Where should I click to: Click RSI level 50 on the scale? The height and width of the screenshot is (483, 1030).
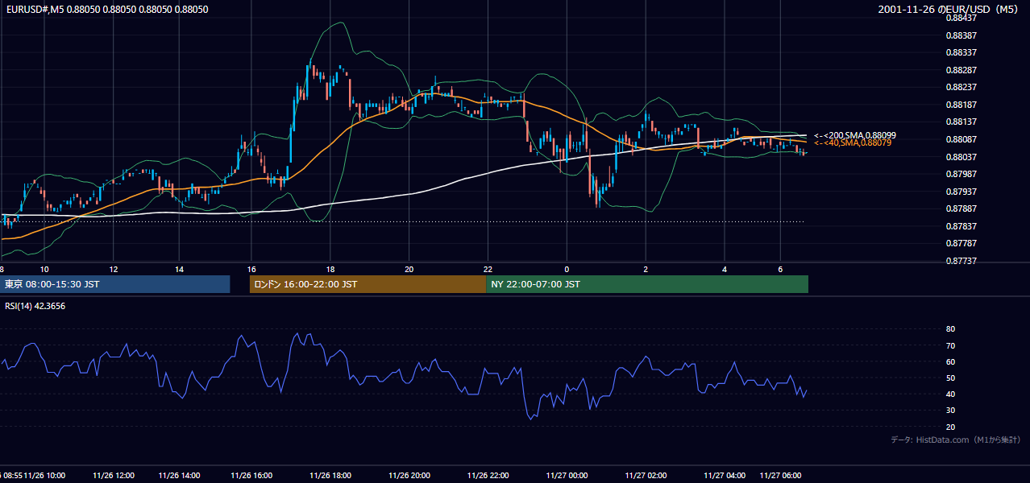pyautogui.click(x=950, y=378)
